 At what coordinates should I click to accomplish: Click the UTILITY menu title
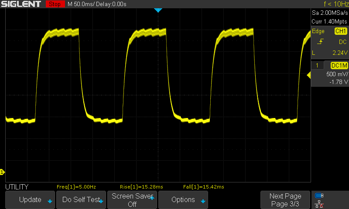point(17,187)
